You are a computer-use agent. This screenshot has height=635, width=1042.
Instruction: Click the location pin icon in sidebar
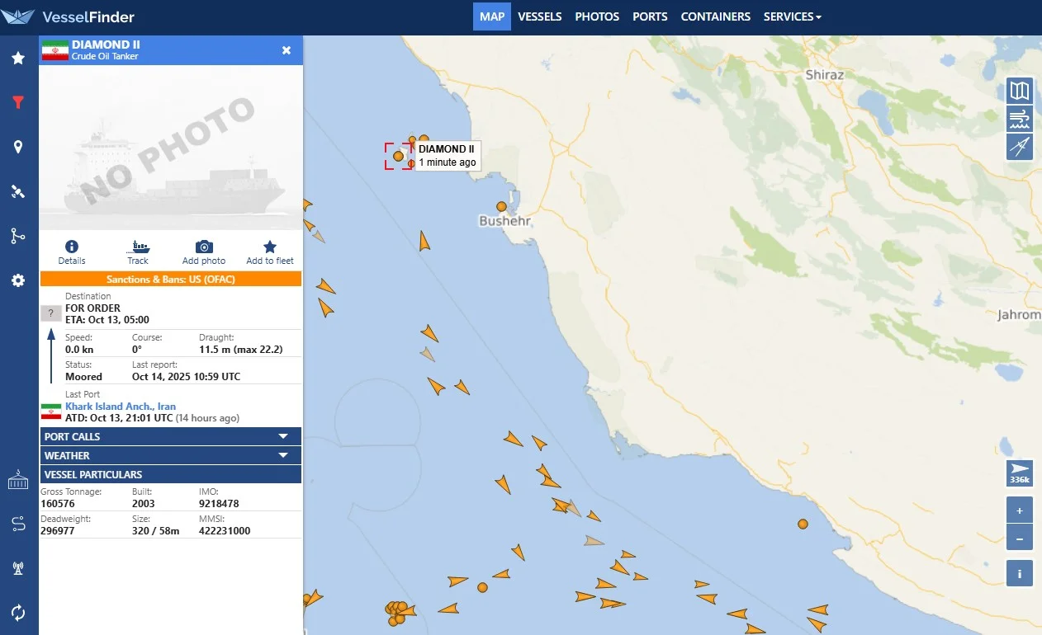18,147
